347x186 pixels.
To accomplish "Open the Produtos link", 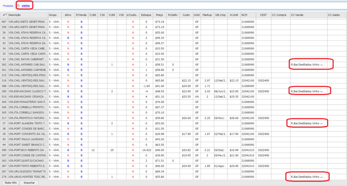I will pos(8,6).
